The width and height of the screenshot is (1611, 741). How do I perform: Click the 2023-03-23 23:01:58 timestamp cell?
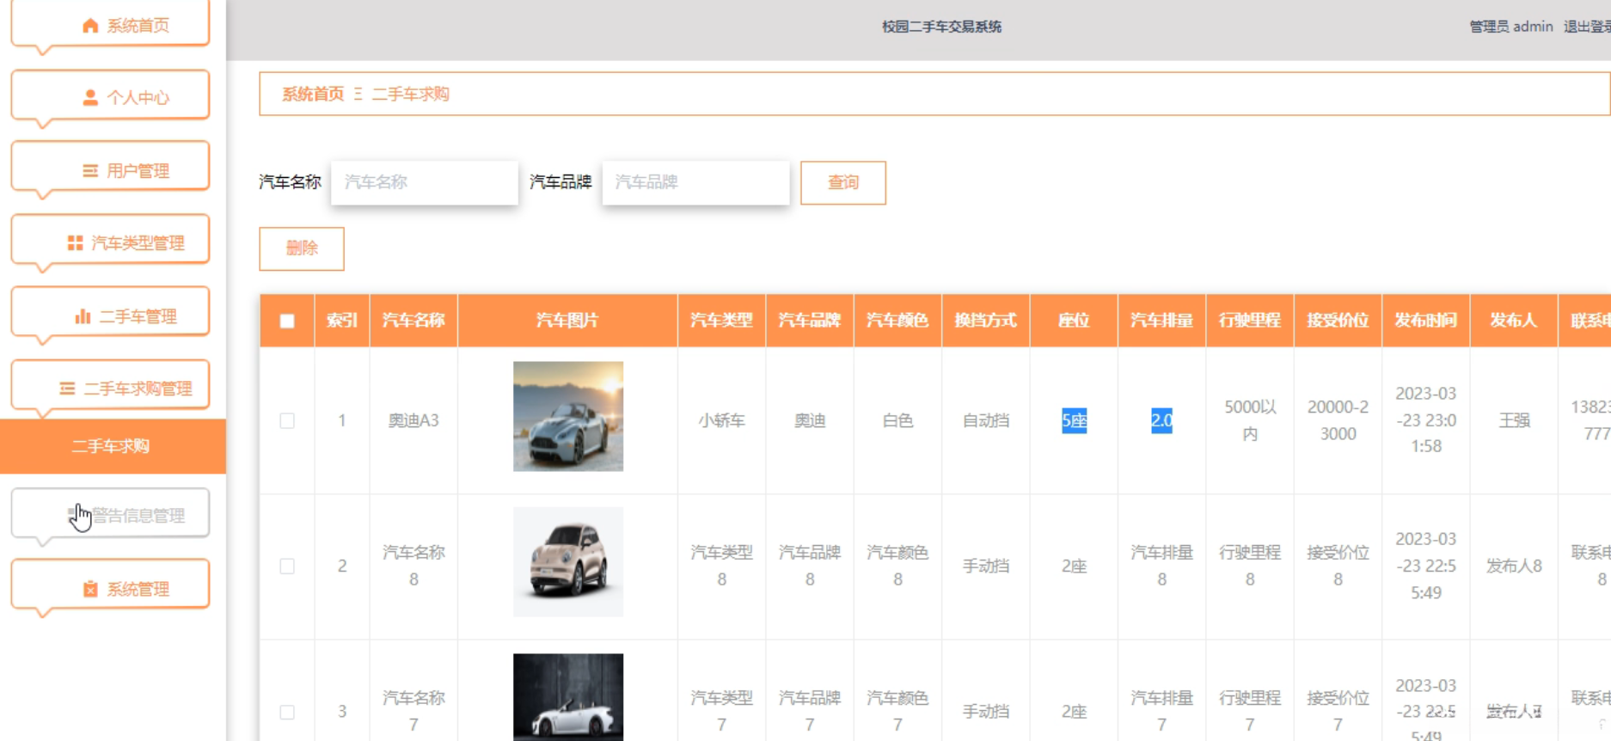[x=1426, y=419]
